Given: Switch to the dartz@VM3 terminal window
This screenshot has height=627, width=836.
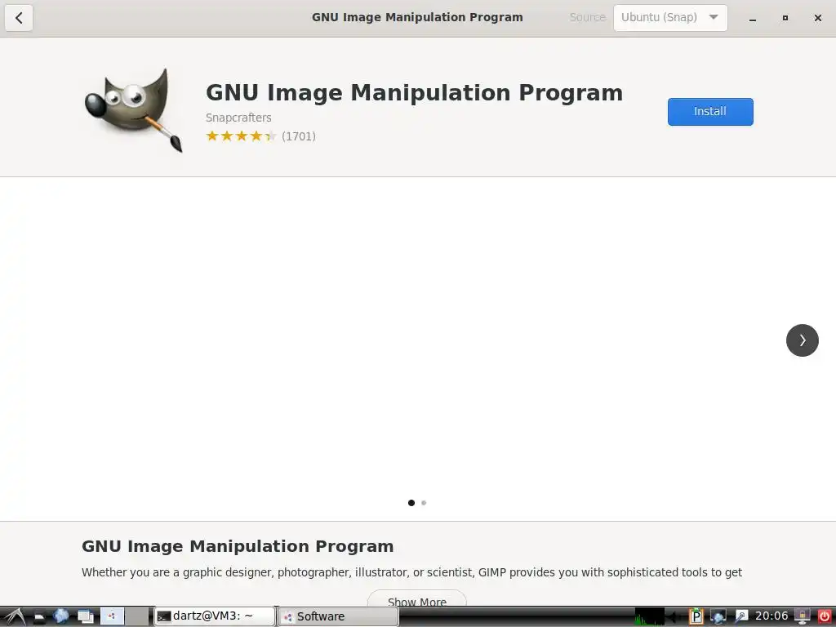Looking at the screenshot, I should pos(215,616).
